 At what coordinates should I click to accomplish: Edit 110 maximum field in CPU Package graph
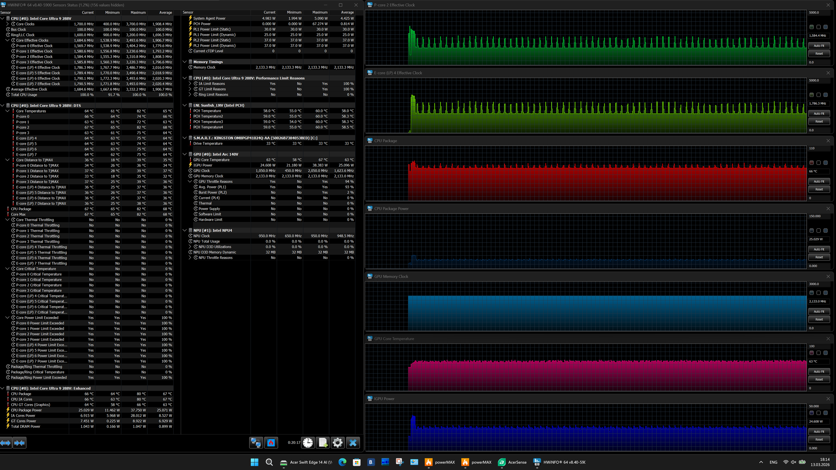coord(819,148)
